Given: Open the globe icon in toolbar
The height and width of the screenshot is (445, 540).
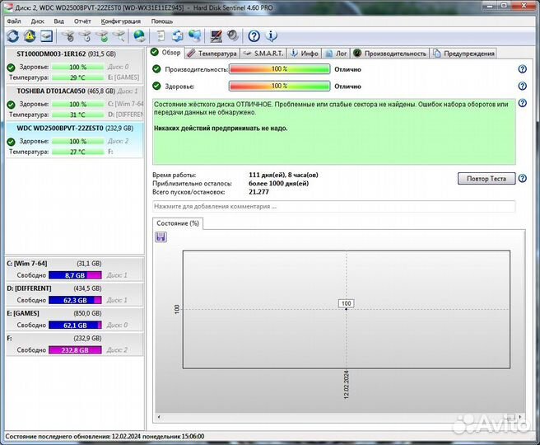Looking at the screenshot, I should tap(139, 36).
